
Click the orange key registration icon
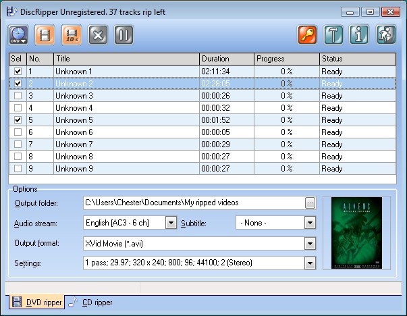308,35
